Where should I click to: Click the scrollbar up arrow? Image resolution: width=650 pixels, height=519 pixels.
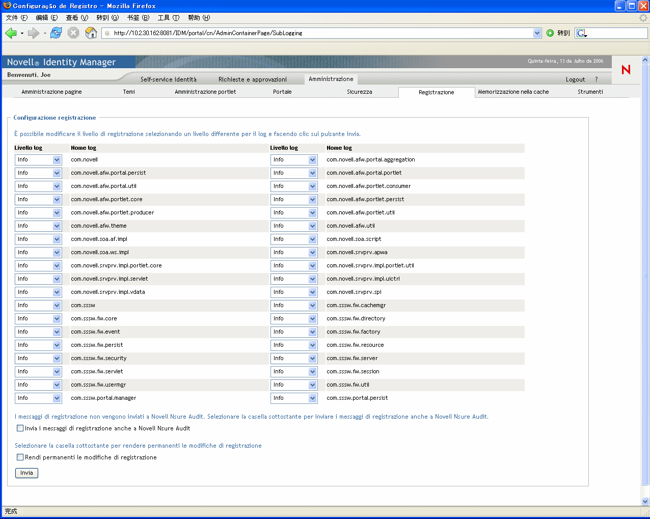coord(645,60)
